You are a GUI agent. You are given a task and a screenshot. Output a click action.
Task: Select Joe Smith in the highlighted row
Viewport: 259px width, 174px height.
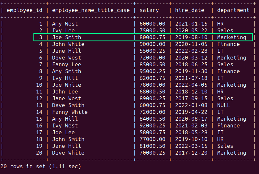[66, 37]
